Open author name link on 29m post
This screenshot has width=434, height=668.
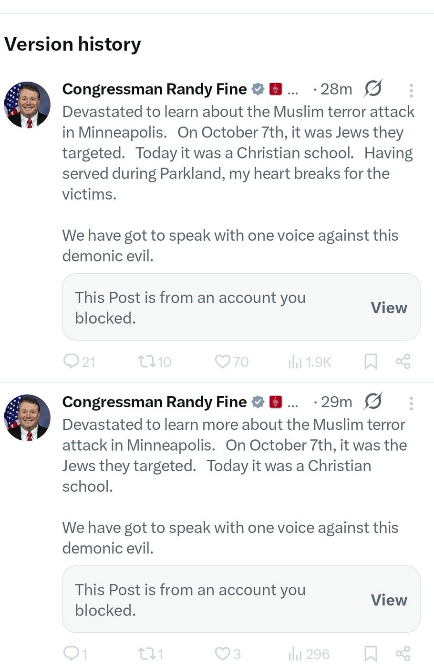tap(155, 402)
